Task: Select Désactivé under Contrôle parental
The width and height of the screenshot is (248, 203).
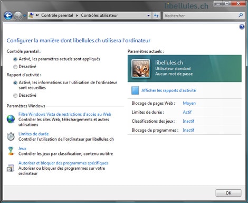Action: (15, 67)
